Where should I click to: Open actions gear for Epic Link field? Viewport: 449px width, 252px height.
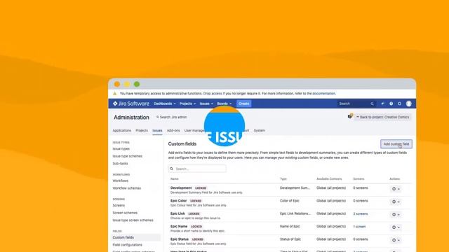tap(396, 215)
